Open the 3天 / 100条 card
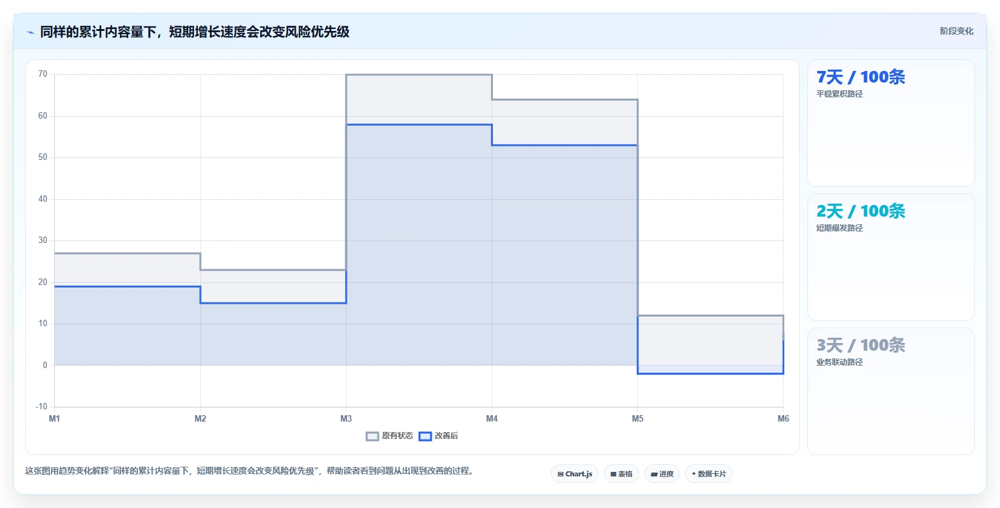Viewport: 1000px width, 508px height. click(x=890, y=391)
